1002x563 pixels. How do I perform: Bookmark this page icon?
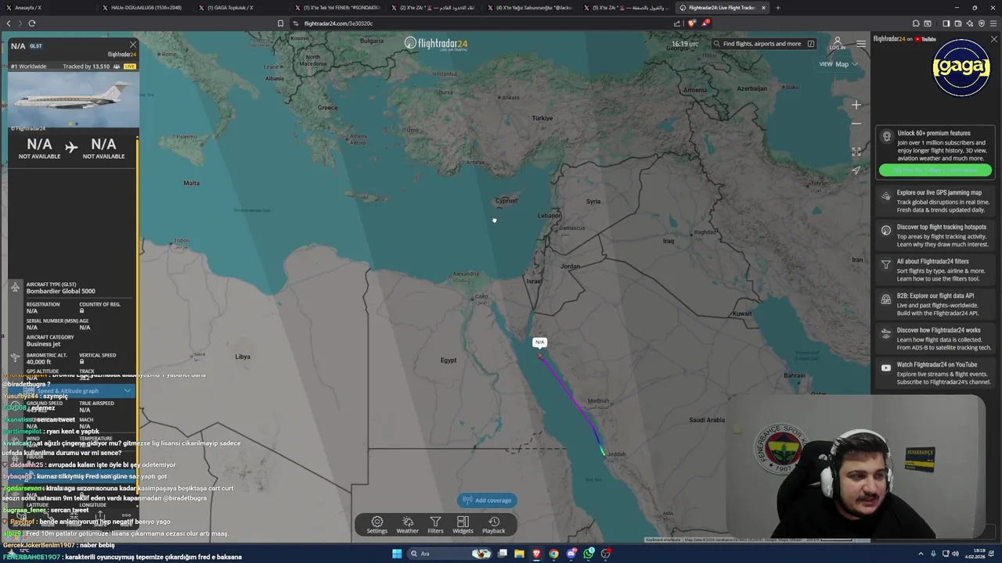(x=280, y=23)
